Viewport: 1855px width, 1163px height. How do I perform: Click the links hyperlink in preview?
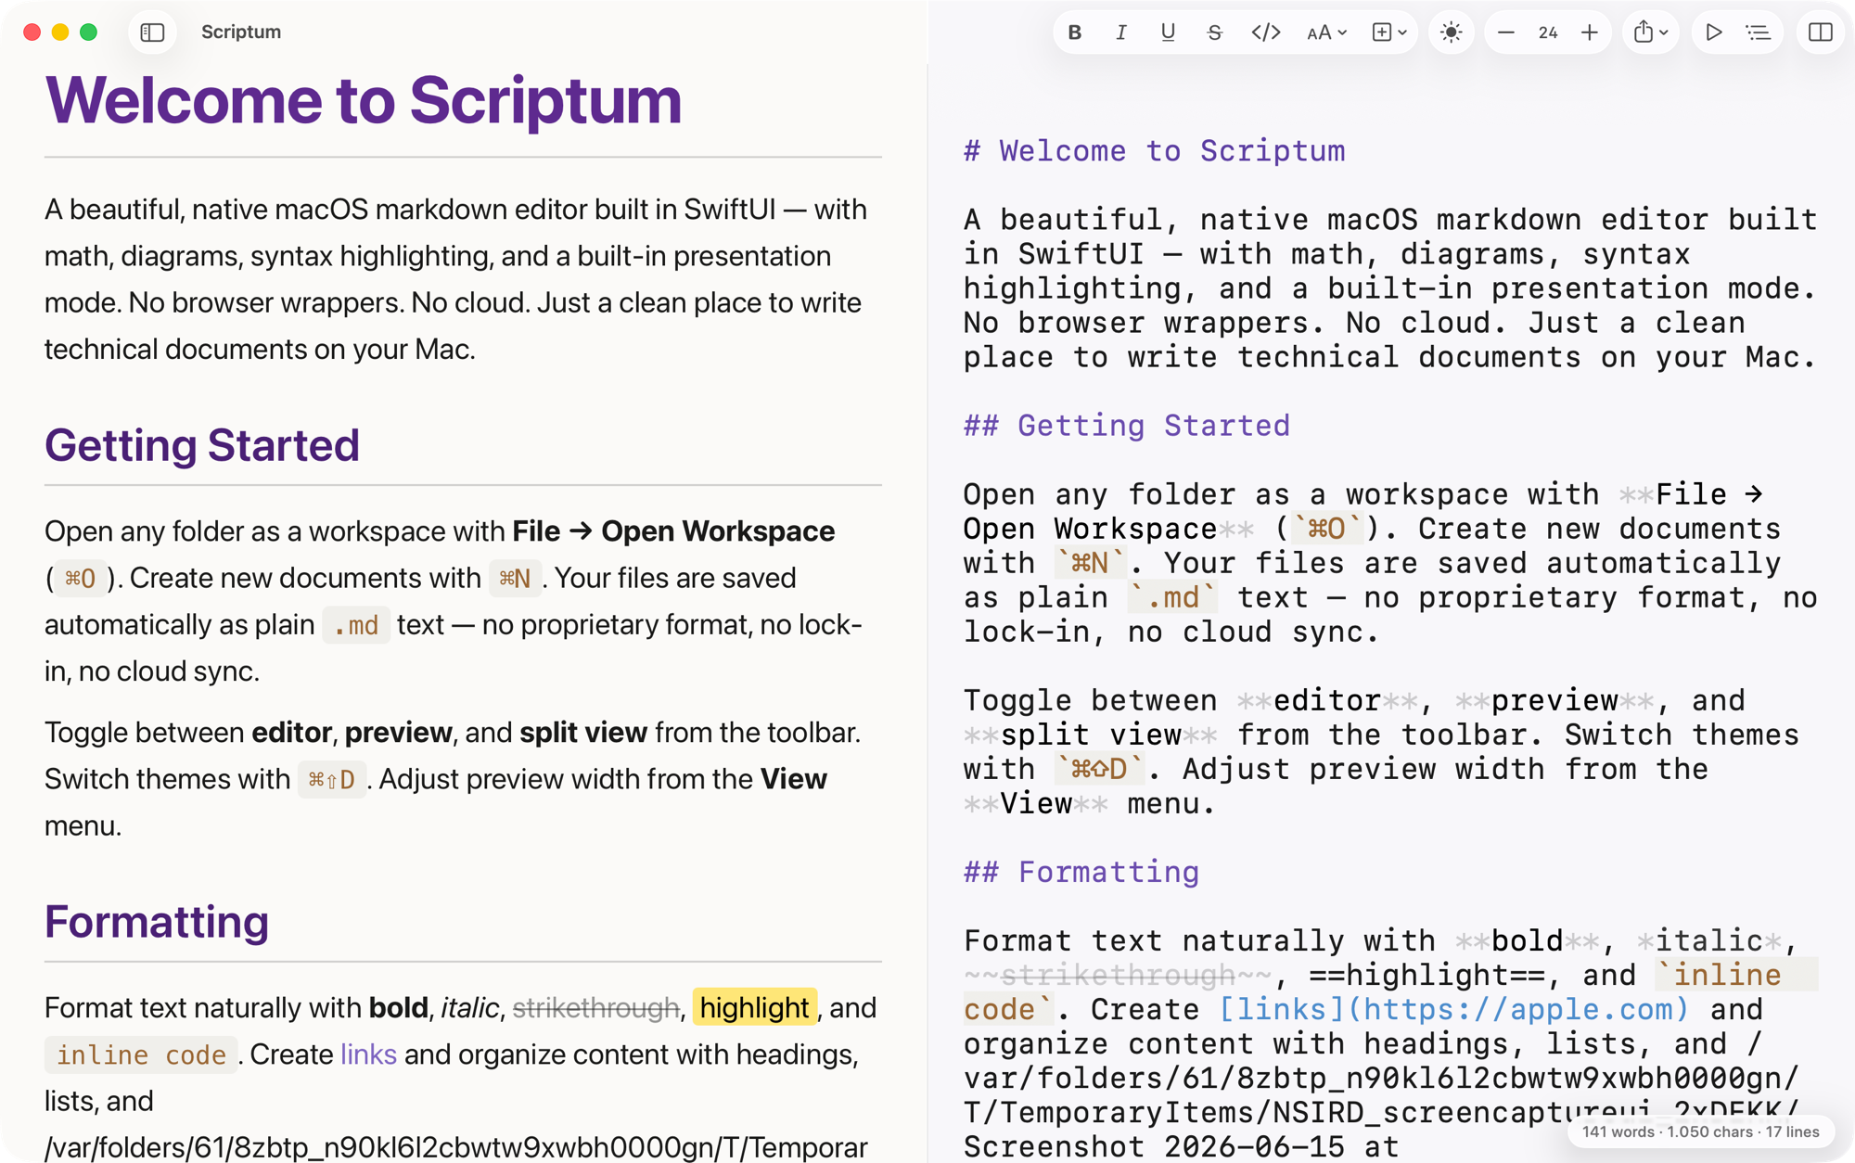(368, 1054)
